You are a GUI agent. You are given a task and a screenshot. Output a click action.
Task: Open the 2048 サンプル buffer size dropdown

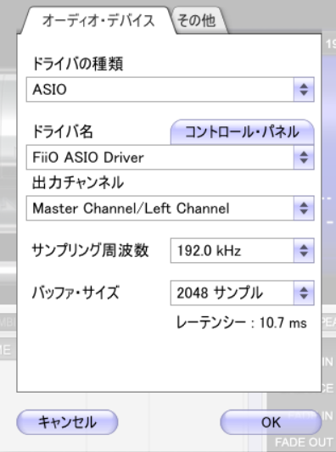[242, 293]
